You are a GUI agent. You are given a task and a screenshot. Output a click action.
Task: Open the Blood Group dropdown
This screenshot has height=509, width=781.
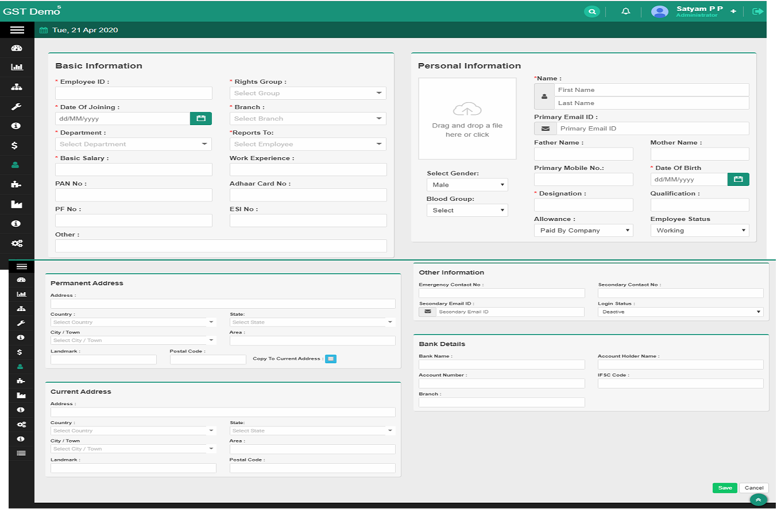tap(467, 211)
